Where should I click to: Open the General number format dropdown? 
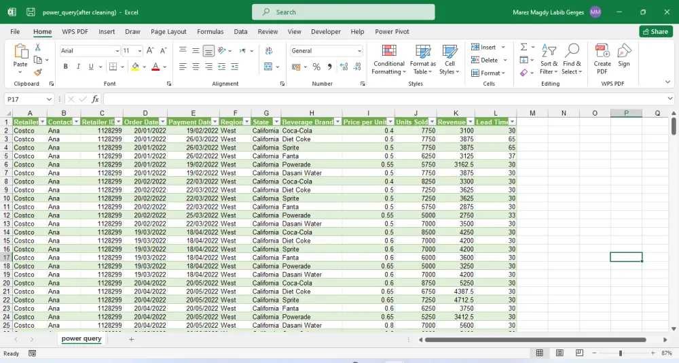click(x=359, y=51)
